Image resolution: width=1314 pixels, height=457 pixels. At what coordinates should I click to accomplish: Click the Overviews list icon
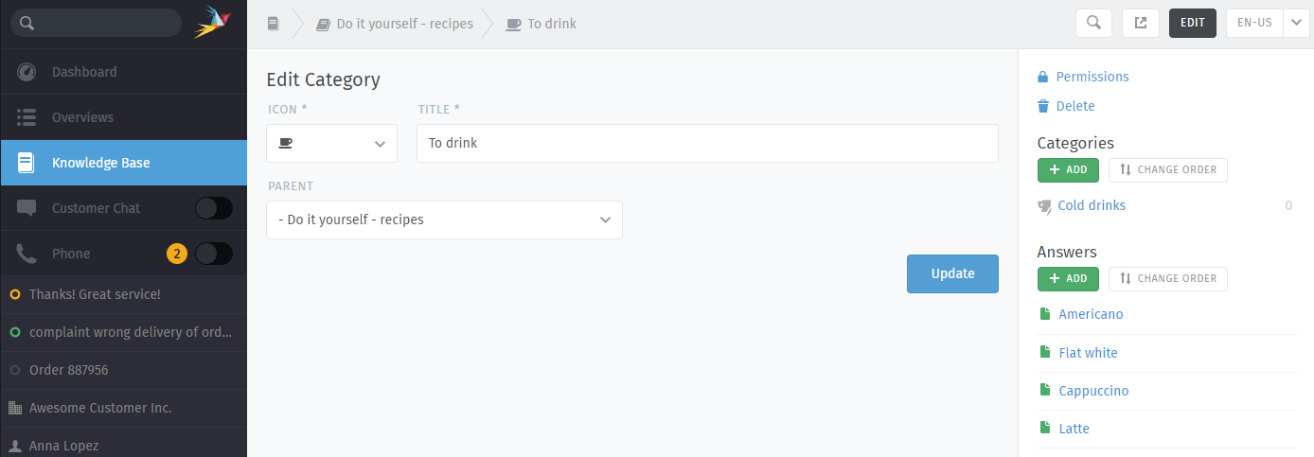[x=27, y=117]
